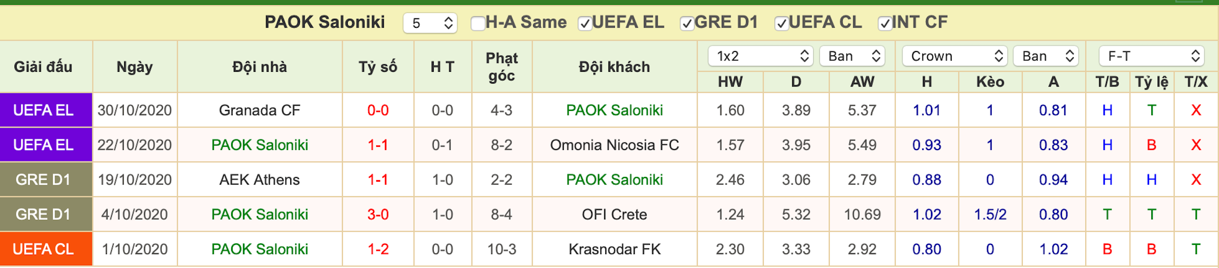Uncheck the GRE D1 filter checkbox
This screenshot has width=1219, height=268.
tap(687, 23)
